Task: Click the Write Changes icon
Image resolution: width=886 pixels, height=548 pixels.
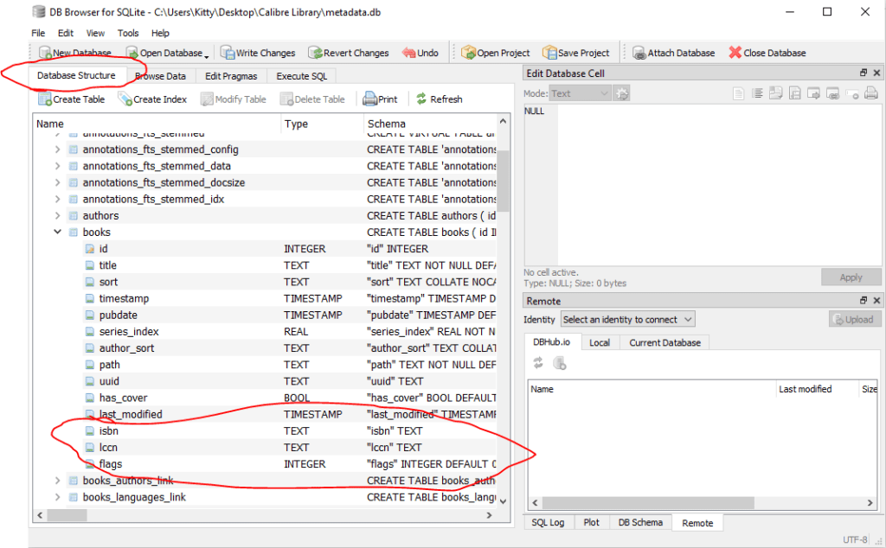Action: (228, 53)
